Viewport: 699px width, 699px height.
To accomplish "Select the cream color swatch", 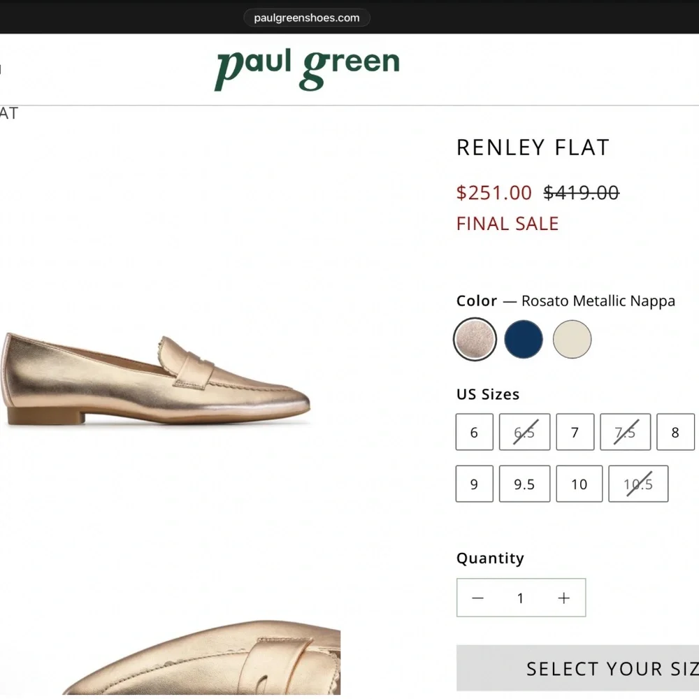I will pos(572,339).
